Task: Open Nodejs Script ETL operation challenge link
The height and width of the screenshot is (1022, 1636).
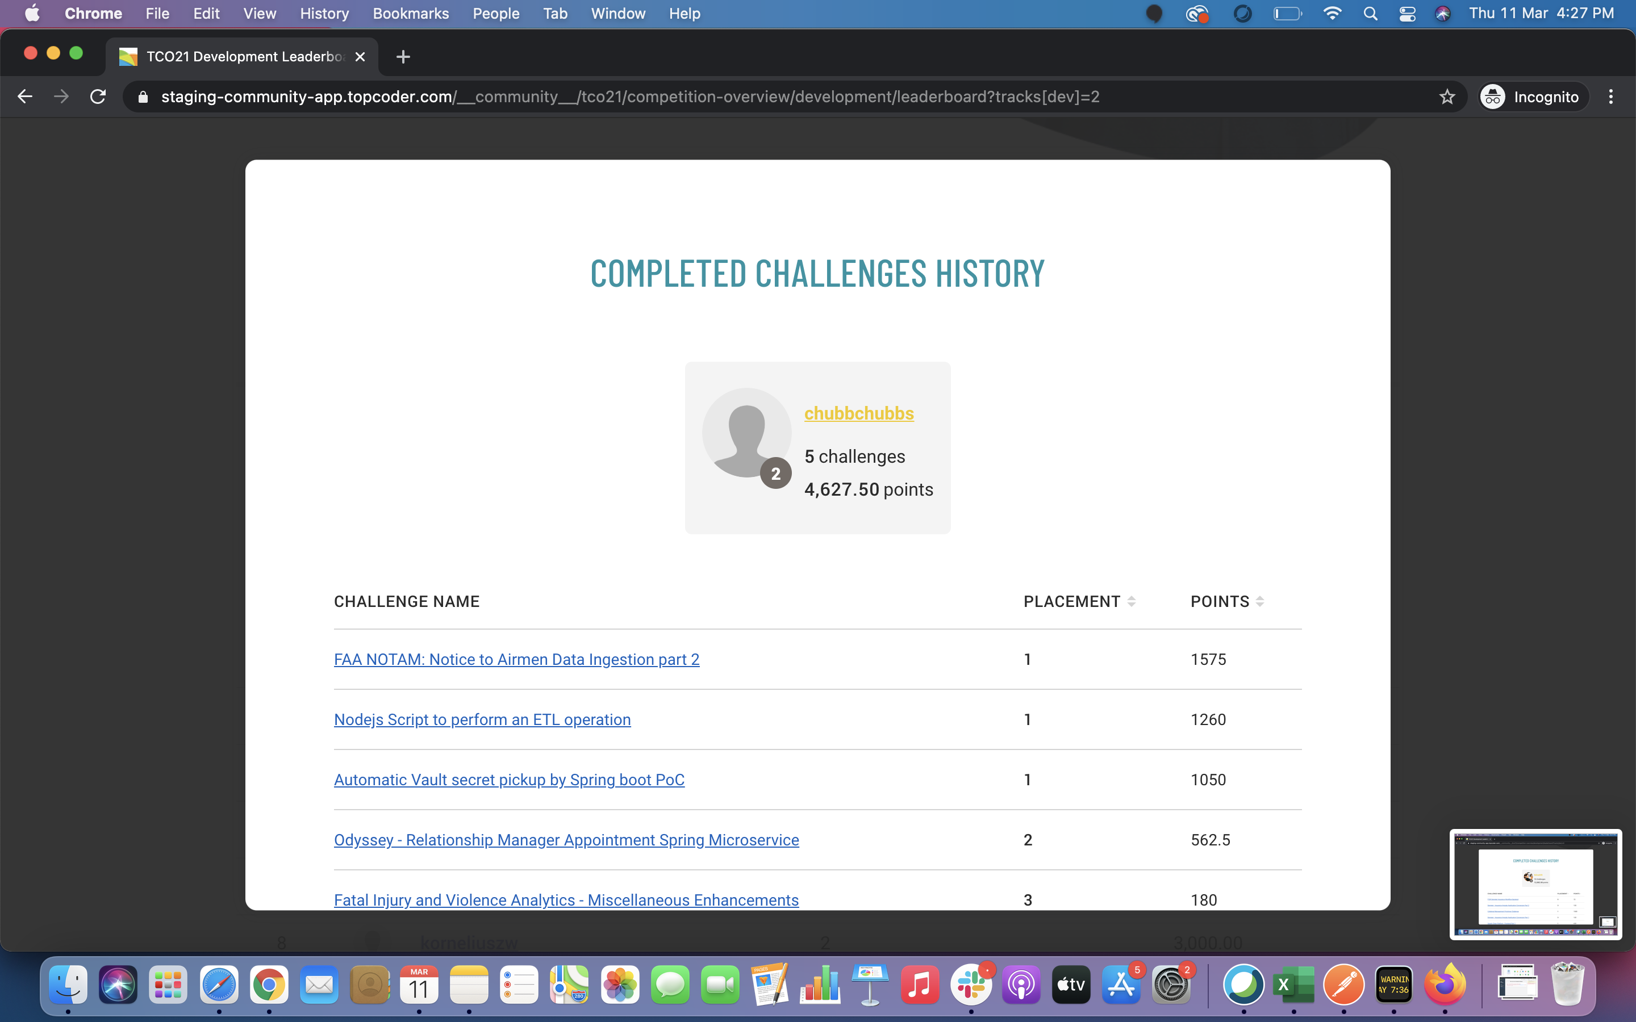Action: pyautogui.click(x=482, y=719)
